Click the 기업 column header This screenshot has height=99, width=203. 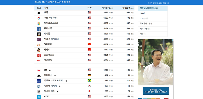pos(46,8)
